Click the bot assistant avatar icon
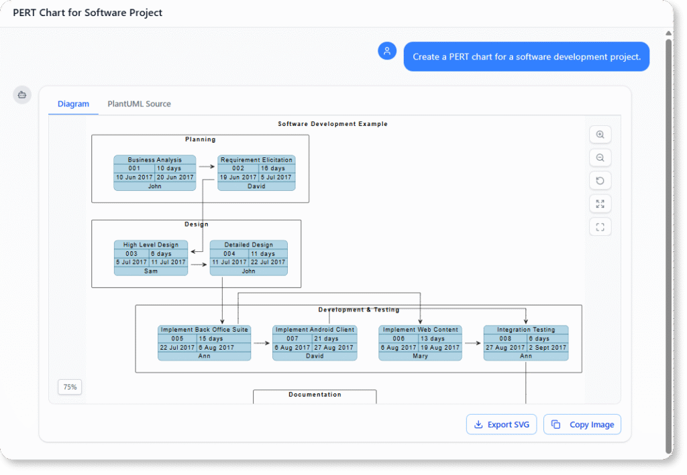This screenshot has width=687, height=475. [x=22, y=95]
